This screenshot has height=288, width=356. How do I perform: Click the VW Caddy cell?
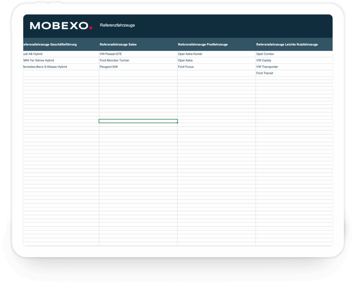point(264,60)
